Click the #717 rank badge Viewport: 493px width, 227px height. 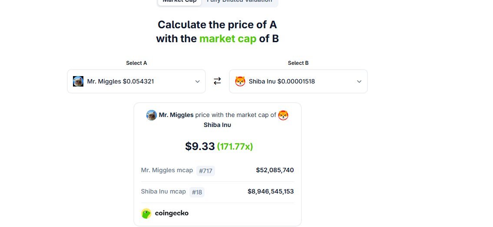point(205,171)
